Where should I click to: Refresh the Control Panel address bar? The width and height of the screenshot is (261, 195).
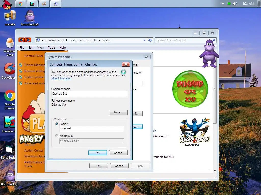point(150,40)
